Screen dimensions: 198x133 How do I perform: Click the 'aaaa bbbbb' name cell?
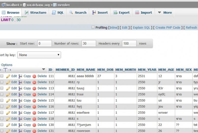pos(85,76)
